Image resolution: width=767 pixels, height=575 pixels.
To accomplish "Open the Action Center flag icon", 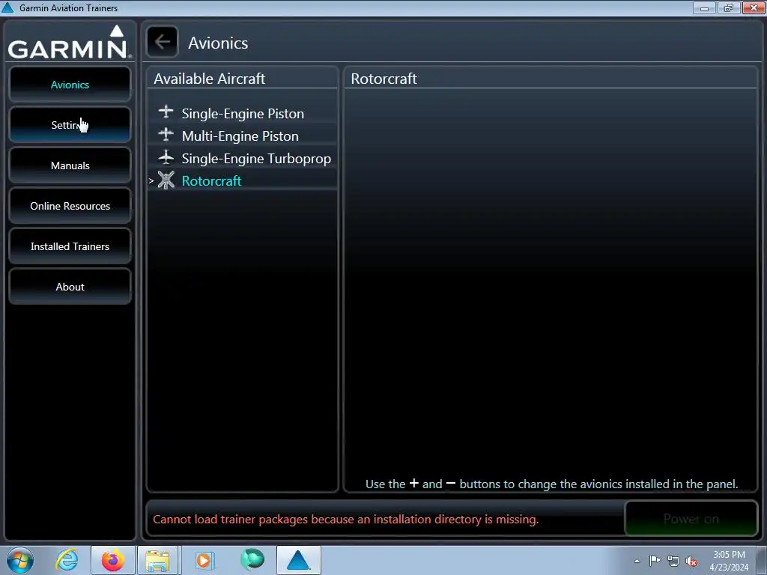I will 655,561.
